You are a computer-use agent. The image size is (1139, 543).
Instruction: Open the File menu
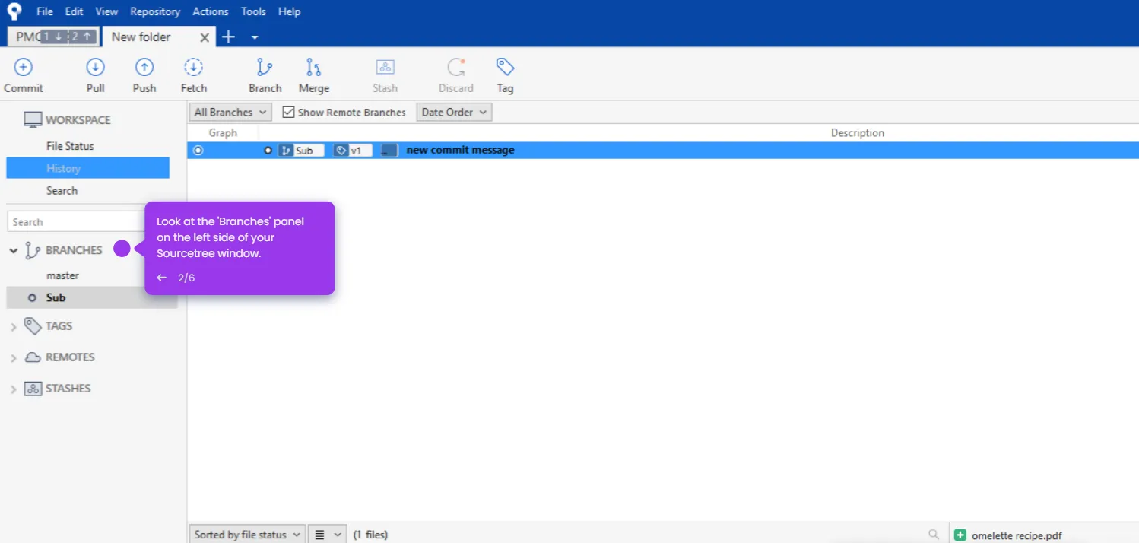pyautogui.click(x=45, y=11)
